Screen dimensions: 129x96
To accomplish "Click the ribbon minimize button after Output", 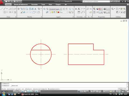I will [66, 5].
